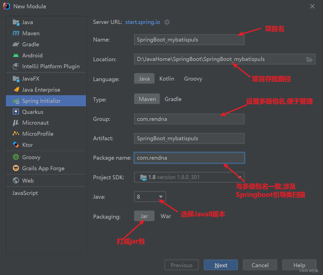Click the Cancel button
Image resolution: width=323 pixels, height=275 pixels.
pyautogui.click(x=260, y=265)
